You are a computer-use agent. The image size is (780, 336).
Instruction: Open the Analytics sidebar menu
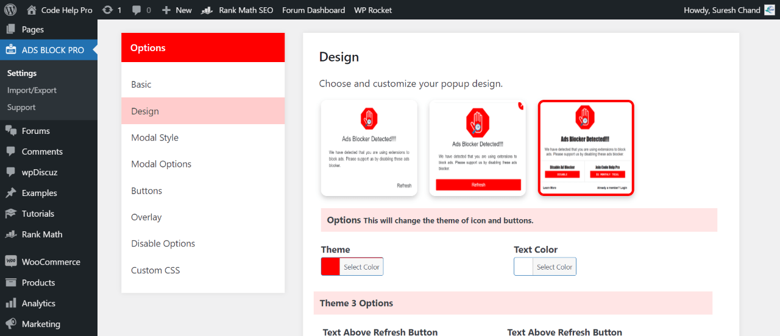pyautogui.click(x=49, y=303)
